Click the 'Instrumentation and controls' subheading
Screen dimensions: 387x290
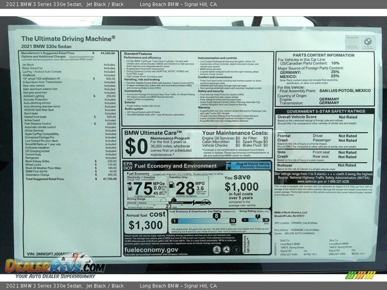click(x=217, y=58)
